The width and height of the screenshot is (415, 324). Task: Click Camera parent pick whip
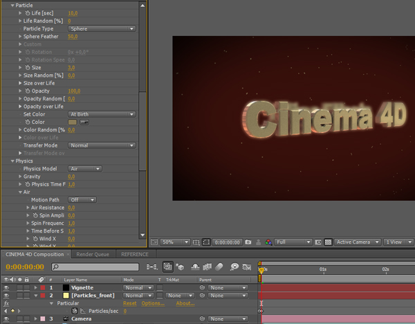(202, 318)
